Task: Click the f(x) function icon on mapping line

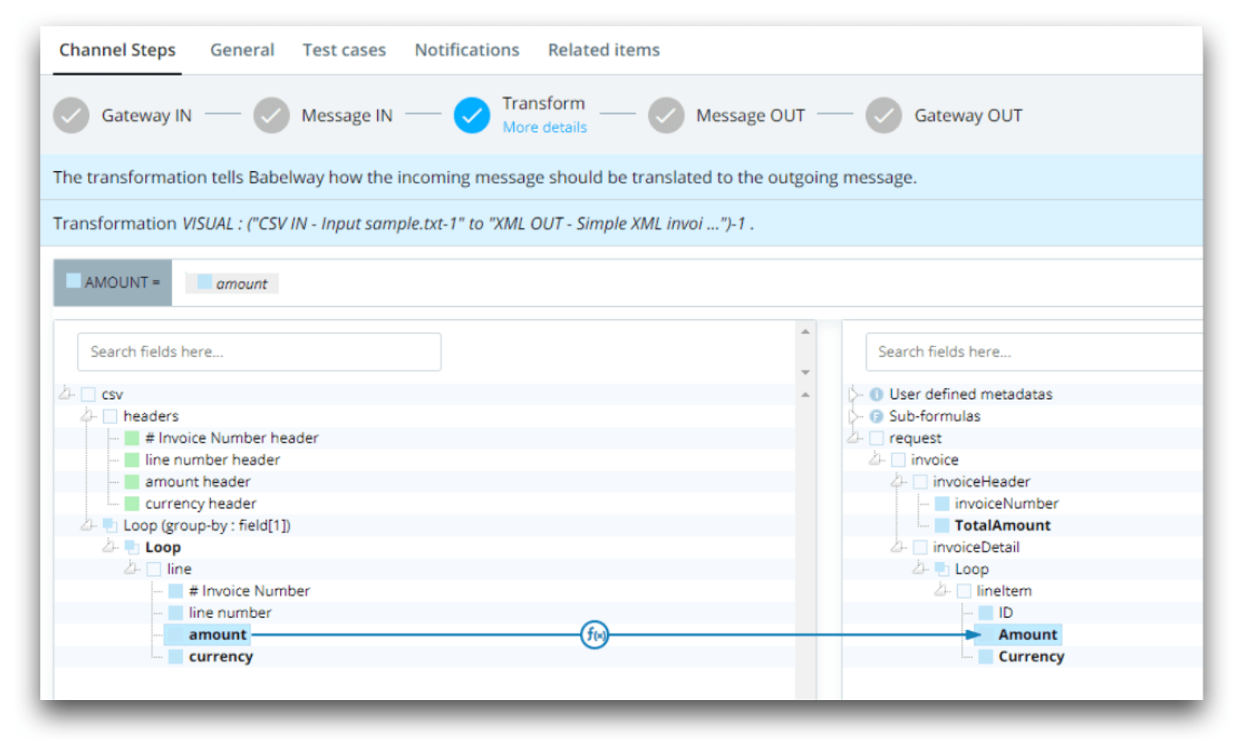Action: [x=594, y=634]
